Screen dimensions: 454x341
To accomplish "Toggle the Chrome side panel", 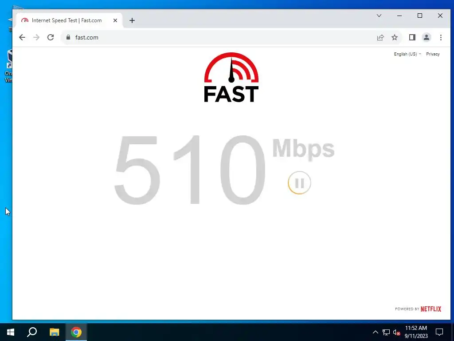I will tap(412, 37).
